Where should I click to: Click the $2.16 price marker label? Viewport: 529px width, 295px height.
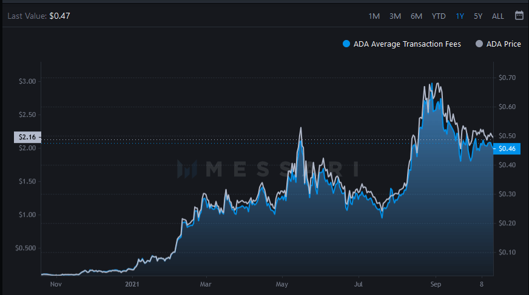pyautogui.click(x=27, y=138)
